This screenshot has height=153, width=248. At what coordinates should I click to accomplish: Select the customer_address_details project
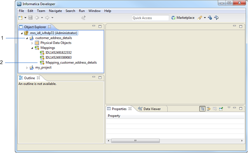54,38
